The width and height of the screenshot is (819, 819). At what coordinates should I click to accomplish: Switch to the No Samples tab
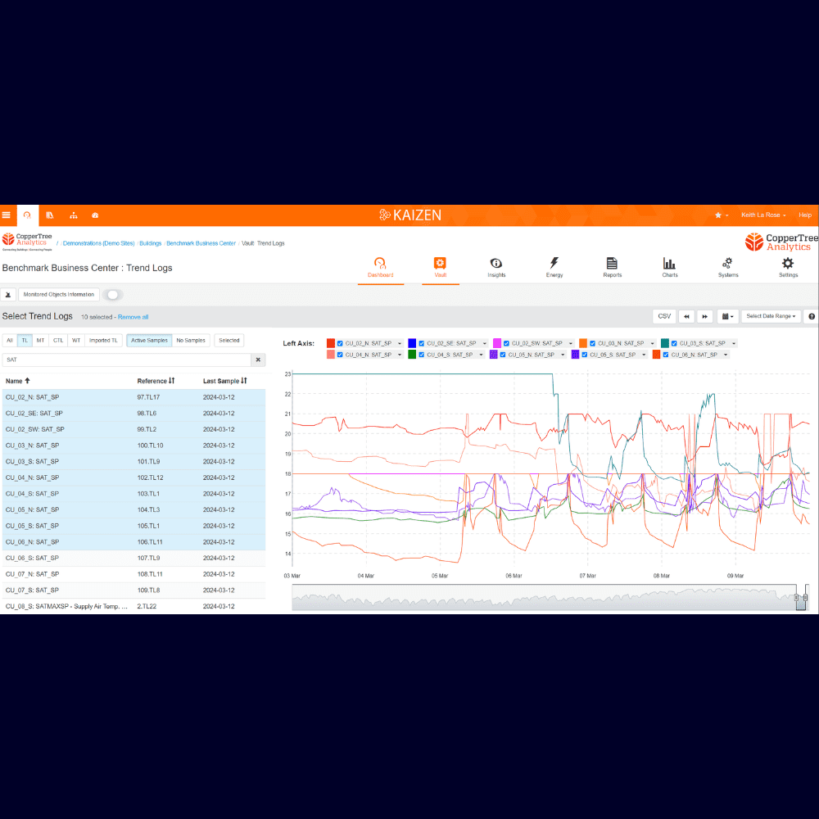point(191,341)
